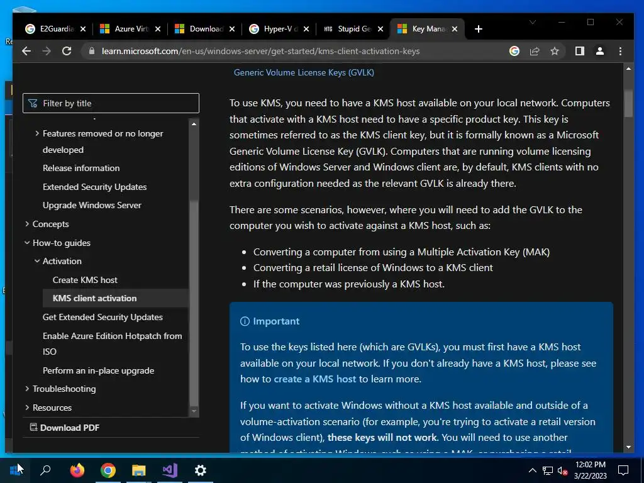Expand the Resources section
Screen dimensions: 644x483
pyautogui.click(x=27, y=408)
